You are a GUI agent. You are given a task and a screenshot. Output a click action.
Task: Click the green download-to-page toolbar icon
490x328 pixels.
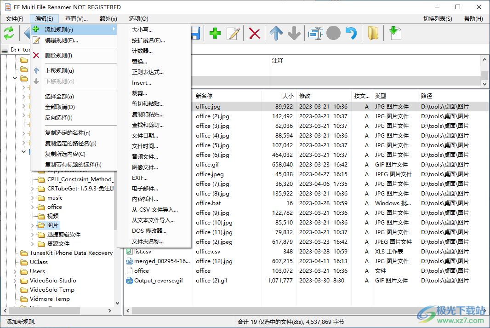point(395,33)
